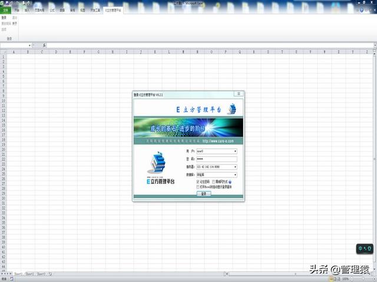The width and height of the screenshot is (377, 282).
Task: Click the Excel application icon in title bar
Action: tap(2, 3)
